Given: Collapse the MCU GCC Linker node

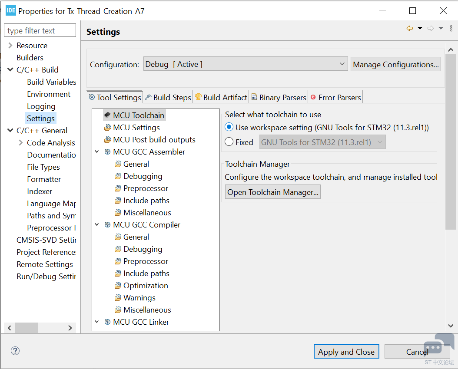Looking at the screenshot, I should (x=97, y=322).
